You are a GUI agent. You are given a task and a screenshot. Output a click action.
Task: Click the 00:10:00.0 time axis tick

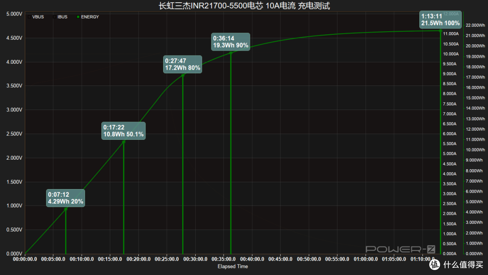81,259
